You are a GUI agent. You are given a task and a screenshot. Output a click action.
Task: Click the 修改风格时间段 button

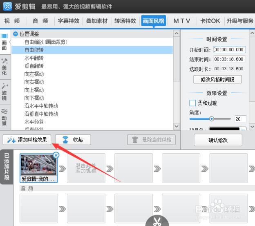[217, 79]
